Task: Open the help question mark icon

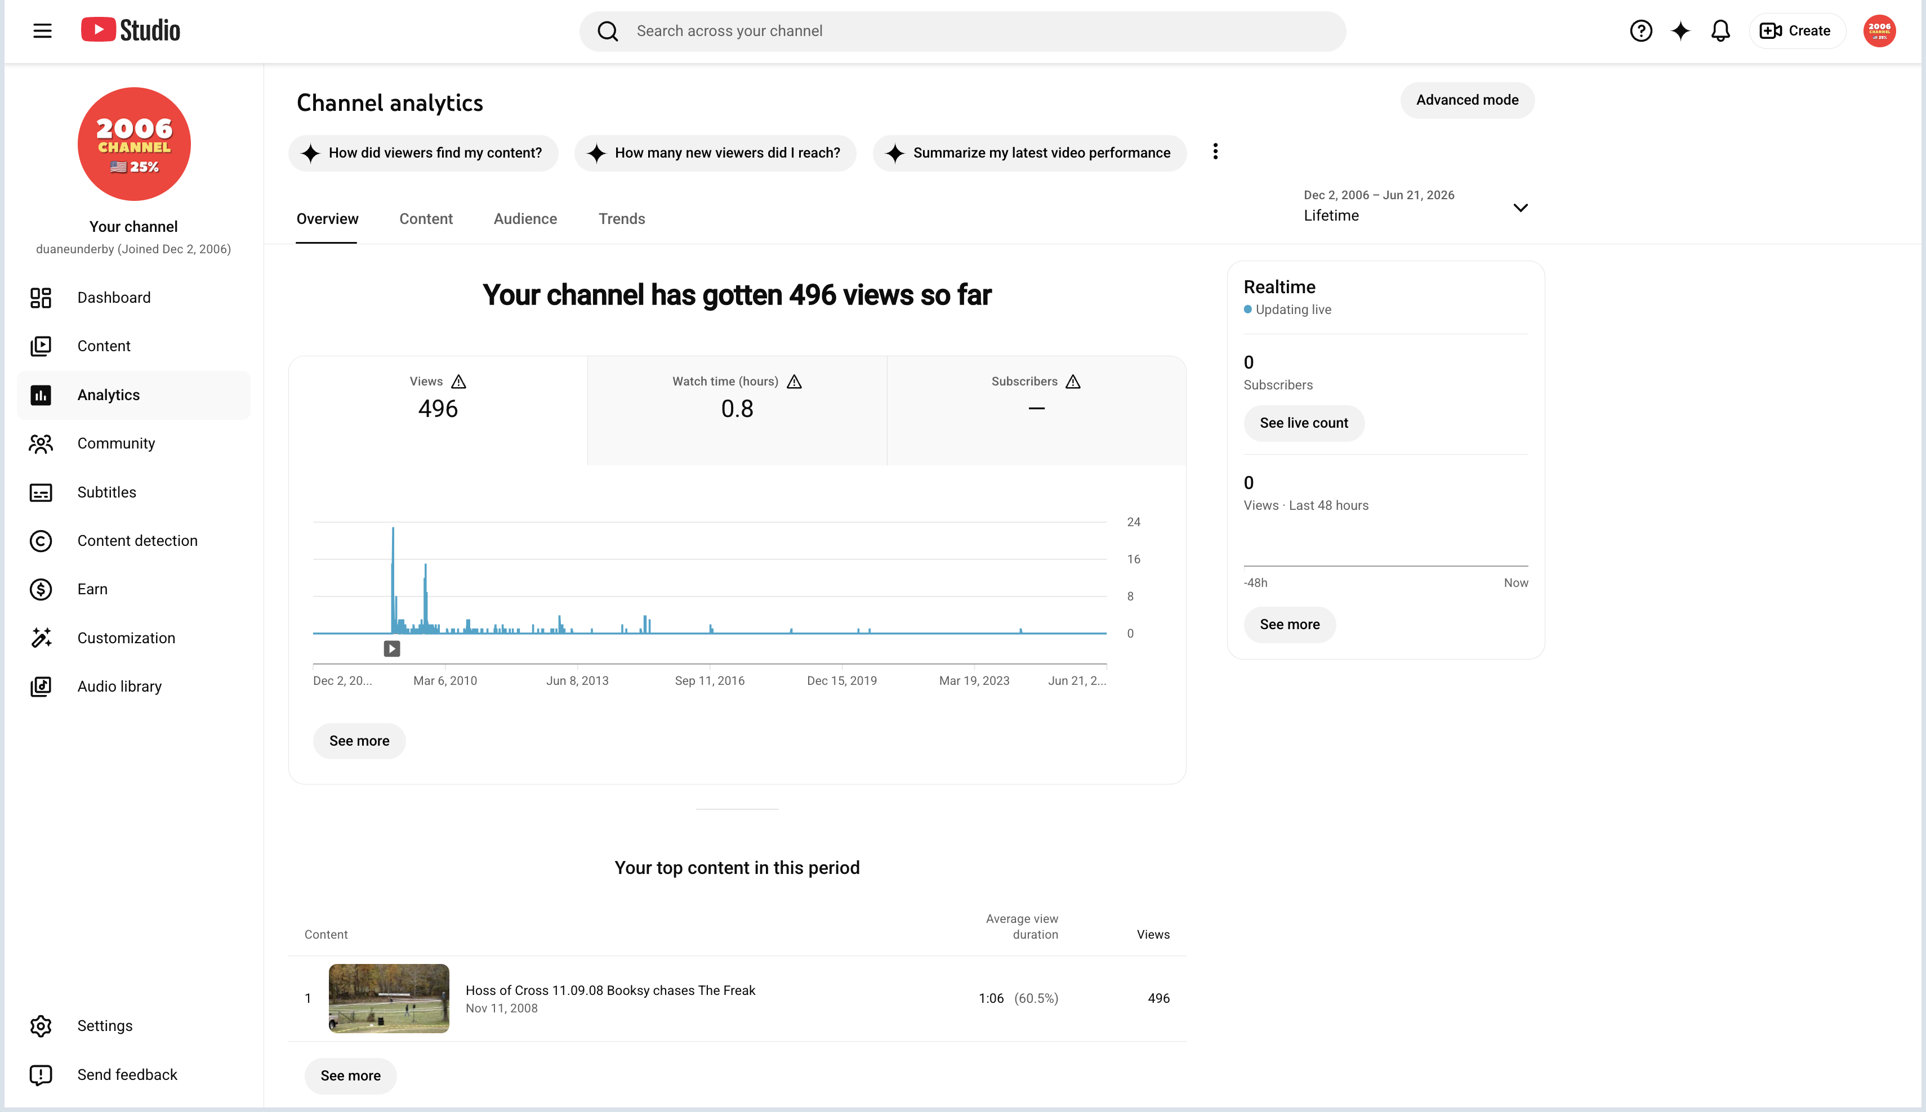Action: click(x=1640, y=30)
